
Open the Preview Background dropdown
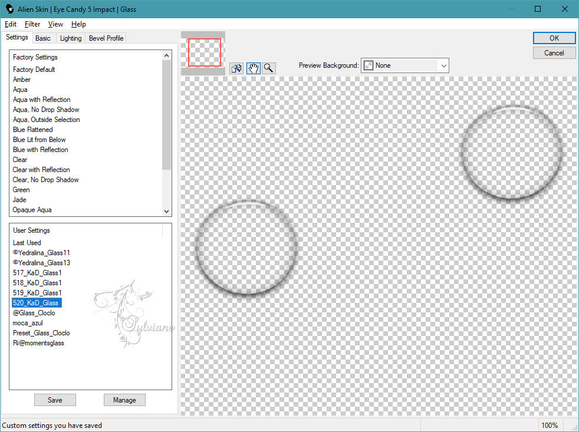(x=404, y=65)
